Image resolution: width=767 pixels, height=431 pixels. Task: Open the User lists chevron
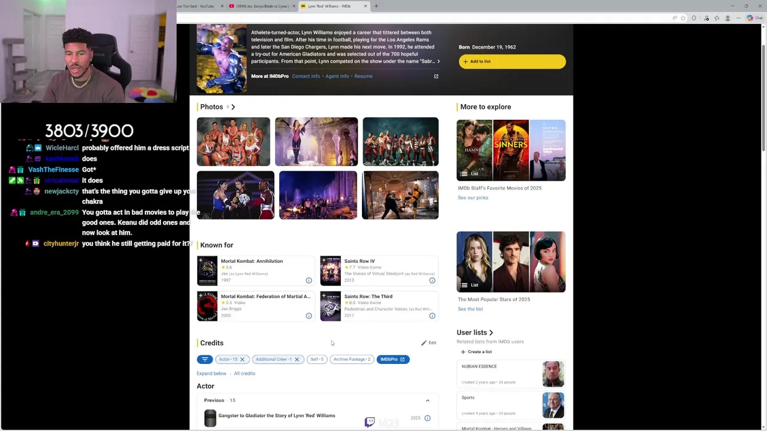point(491,333)
